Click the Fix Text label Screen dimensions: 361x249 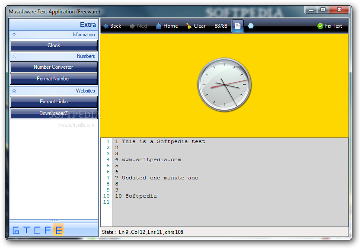click(333, 26)
